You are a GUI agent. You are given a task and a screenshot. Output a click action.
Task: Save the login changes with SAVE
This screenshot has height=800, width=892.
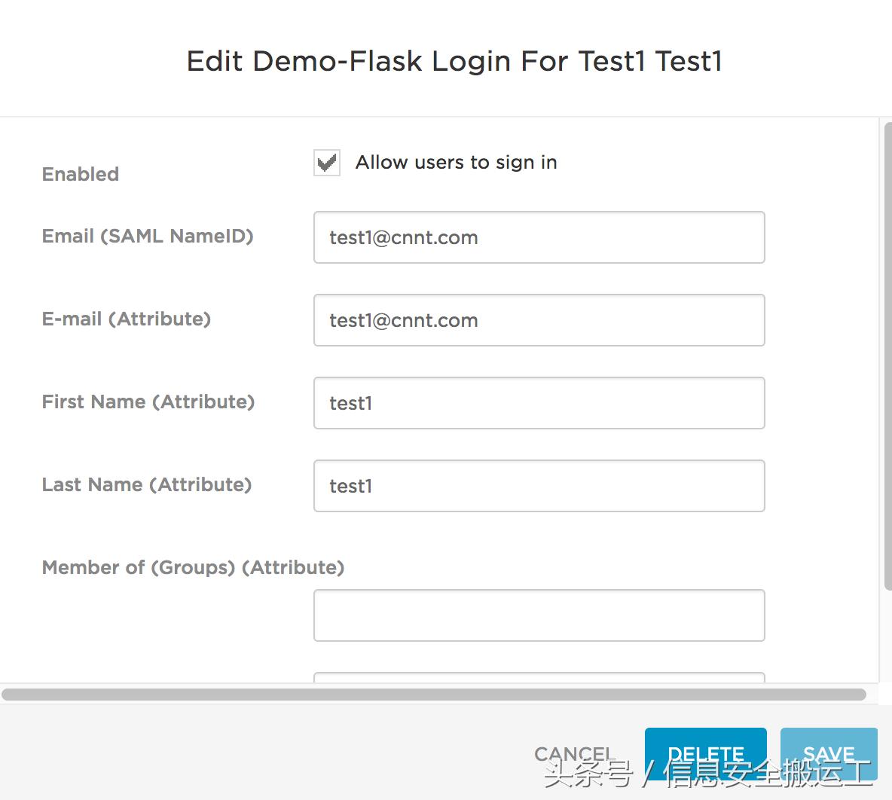(828, 753)
